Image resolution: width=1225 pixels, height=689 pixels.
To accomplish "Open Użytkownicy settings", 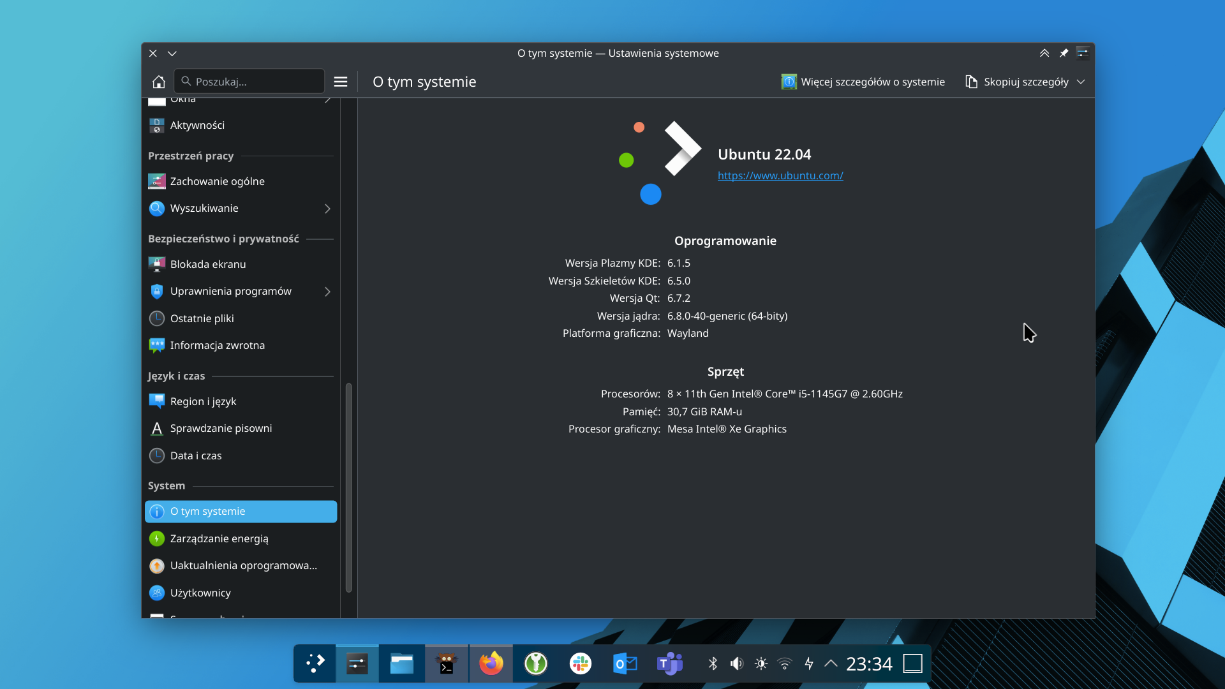I will pos(241,593).
